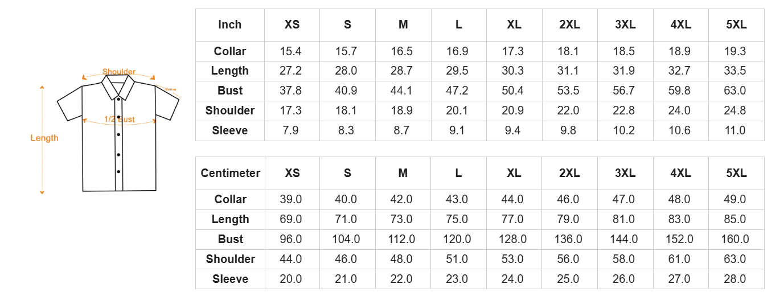Click the bottom button on the shirt placket

(118, 171)
